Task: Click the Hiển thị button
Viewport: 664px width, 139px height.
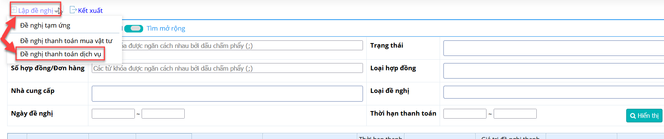Action: pos(644,116)
